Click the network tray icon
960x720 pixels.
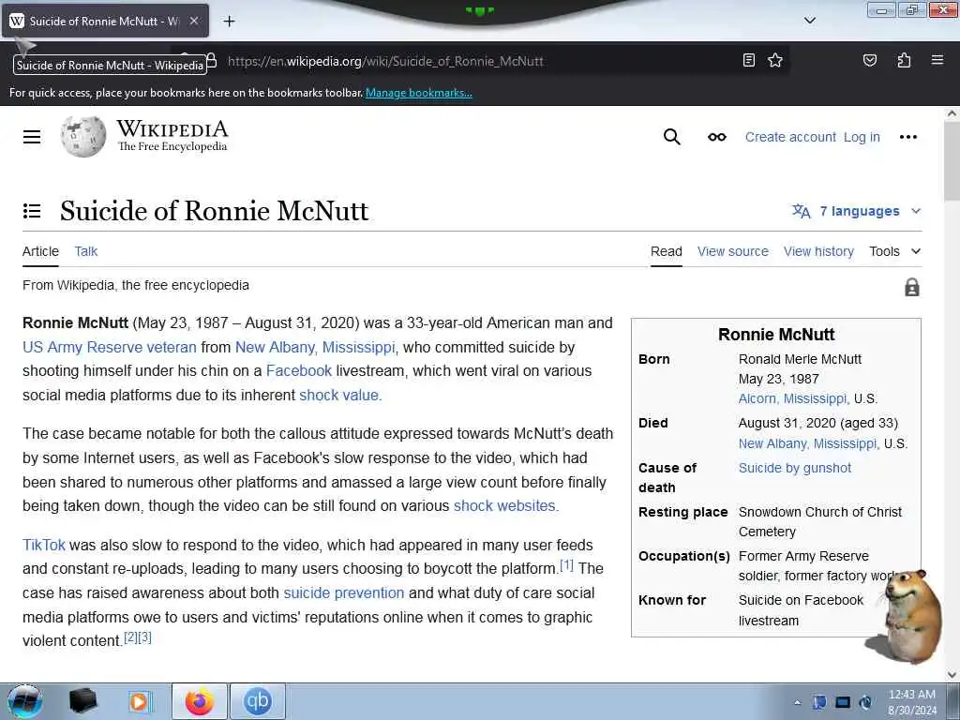843,702
